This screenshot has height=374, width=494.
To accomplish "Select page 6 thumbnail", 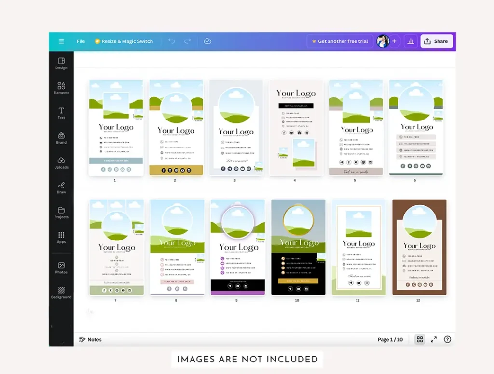I will (x=416, y=128).
